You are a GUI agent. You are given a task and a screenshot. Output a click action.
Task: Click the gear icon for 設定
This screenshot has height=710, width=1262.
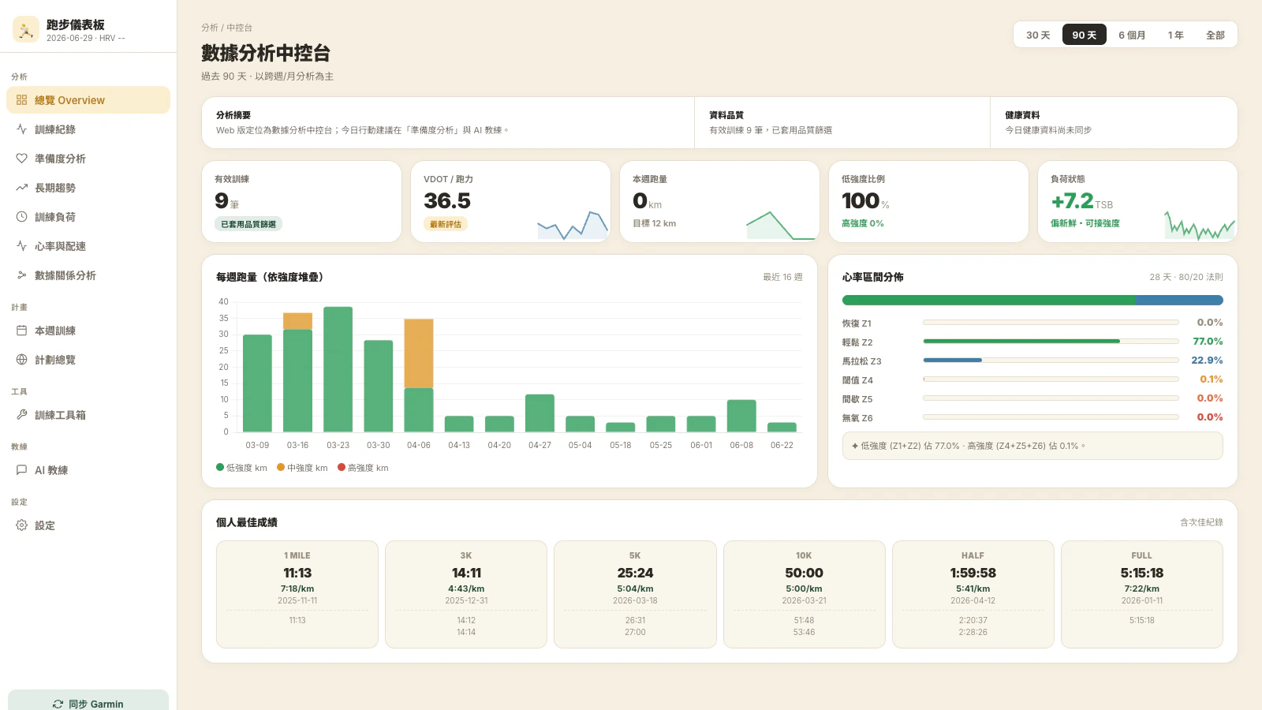[21, 525]
